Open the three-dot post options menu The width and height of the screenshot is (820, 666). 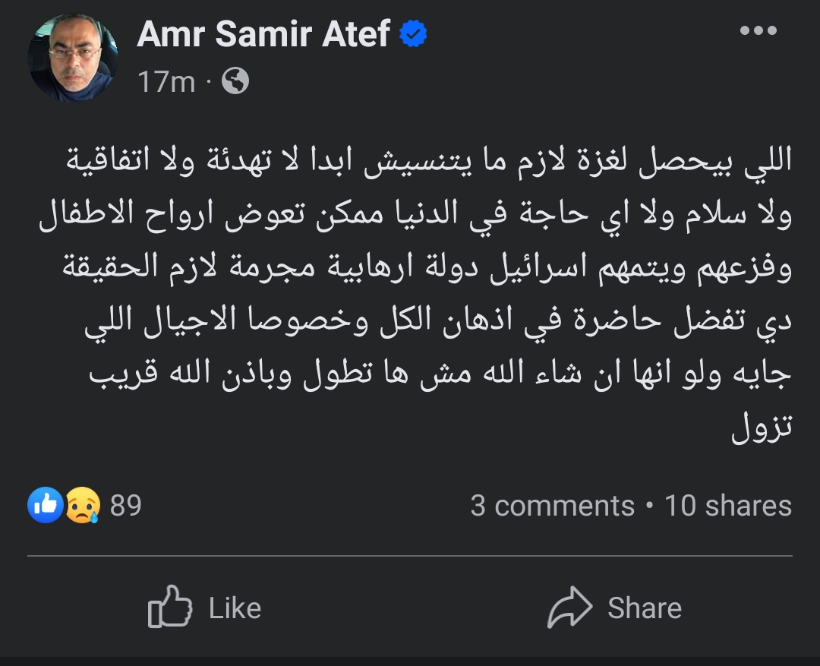pos(758,31)
